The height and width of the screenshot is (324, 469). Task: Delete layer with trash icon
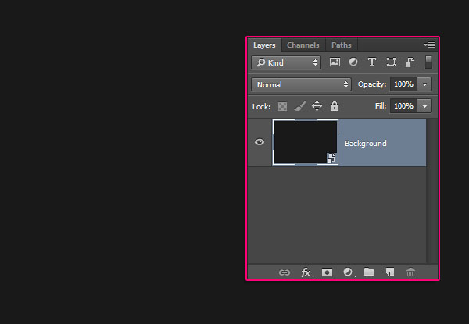[x=410, y=272]
